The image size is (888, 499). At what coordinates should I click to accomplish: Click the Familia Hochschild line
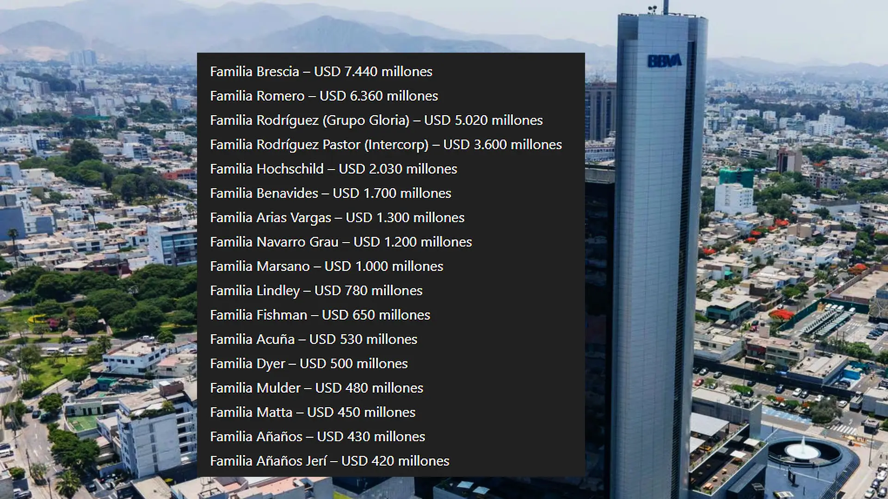pyautogui.click(x=333, y=169)
